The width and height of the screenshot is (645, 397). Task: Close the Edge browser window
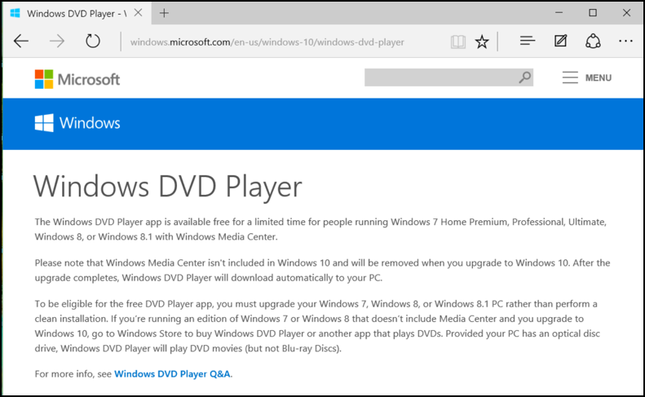[626, 13]
